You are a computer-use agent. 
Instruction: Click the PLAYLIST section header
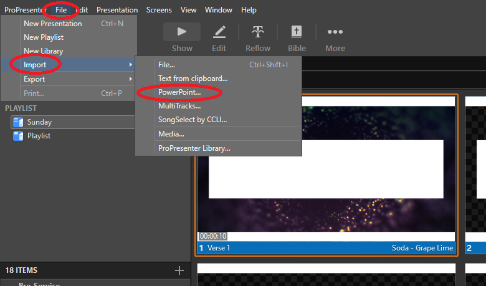tap(21, 108)
